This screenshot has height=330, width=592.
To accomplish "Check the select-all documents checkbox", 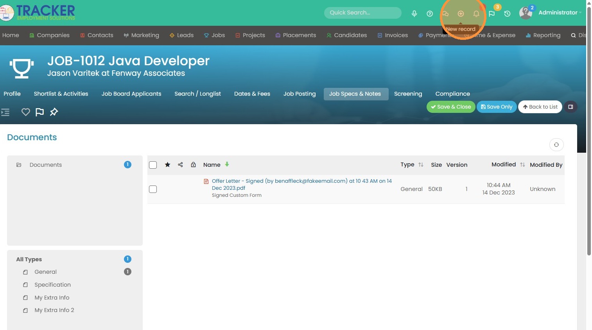I will click(x=153, y=165).
